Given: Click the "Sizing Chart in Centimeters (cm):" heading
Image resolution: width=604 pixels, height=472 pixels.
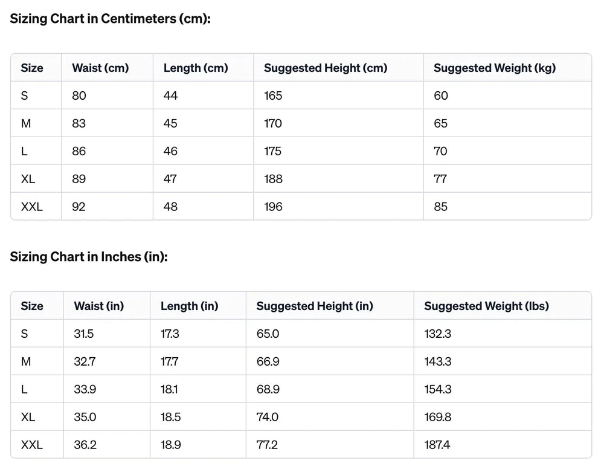Looking at the screenshot, I should click(x=110, y=19).
